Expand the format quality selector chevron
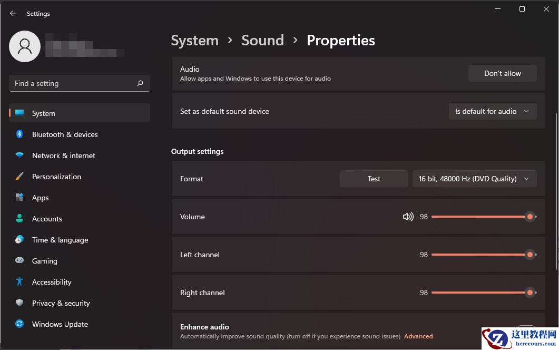Screen dimensions: 559x350 coord(526,179)
